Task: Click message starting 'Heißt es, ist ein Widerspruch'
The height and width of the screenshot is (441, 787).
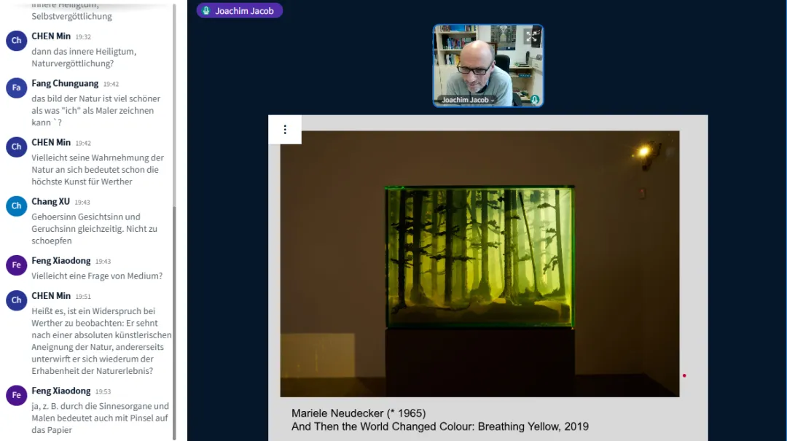Action: click(x=101, y=341)
